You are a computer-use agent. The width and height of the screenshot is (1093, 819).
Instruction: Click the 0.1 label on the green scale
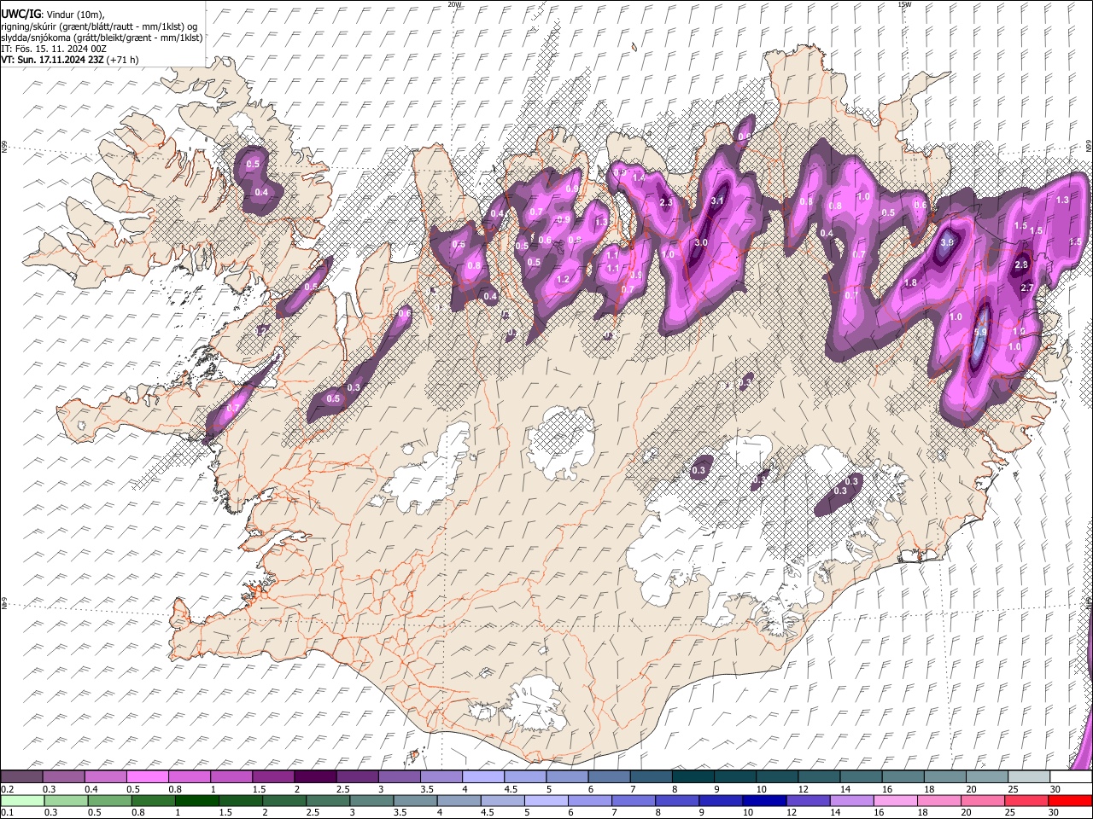click(x=7, y=812)
